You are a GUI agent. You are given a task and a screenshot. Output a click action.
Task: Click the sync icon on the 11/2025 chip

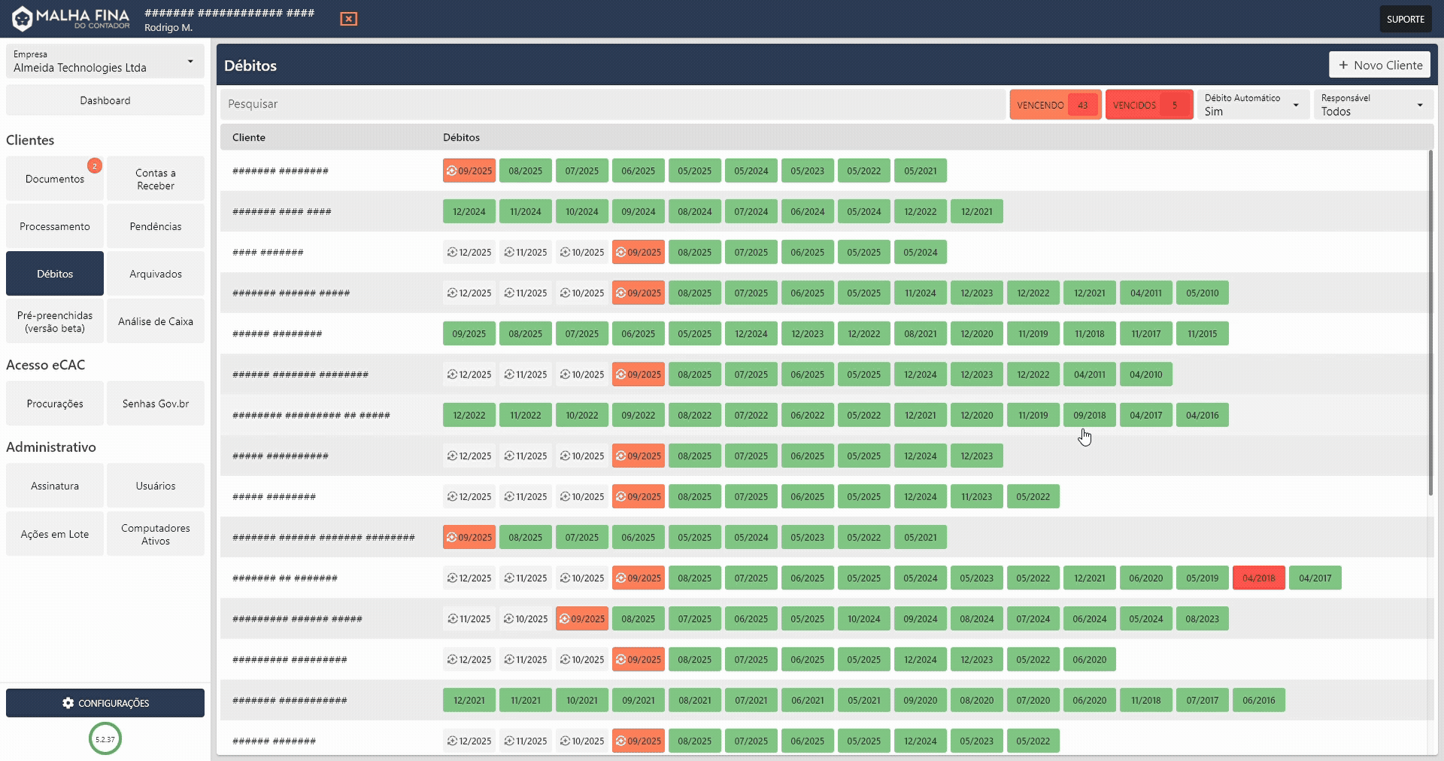coord(508,252)
